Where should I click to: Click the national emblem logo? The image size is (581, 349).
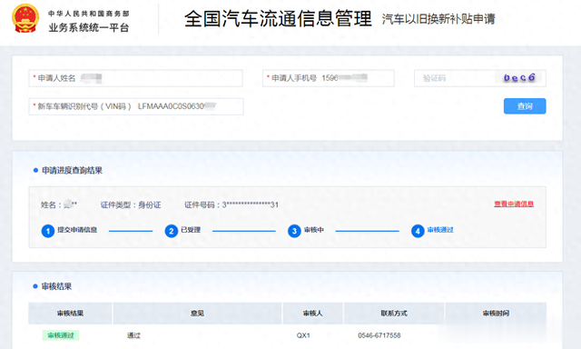25,18
